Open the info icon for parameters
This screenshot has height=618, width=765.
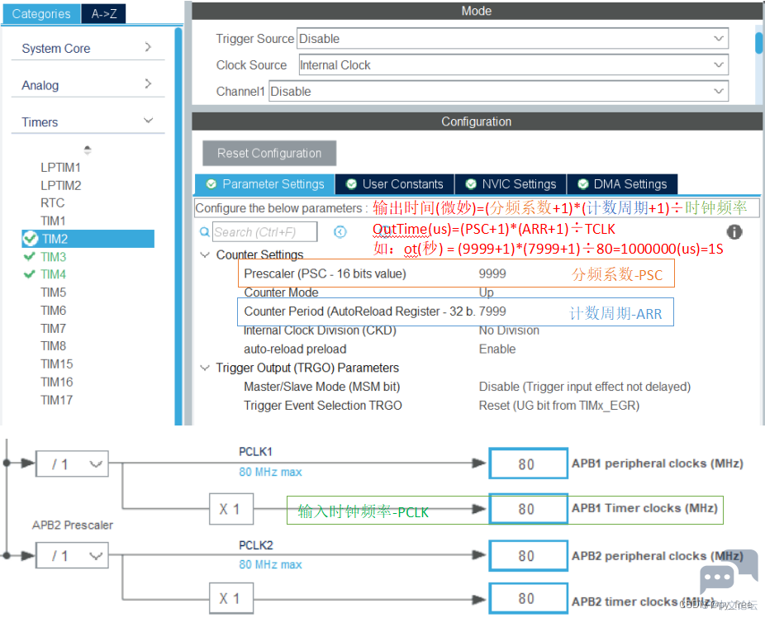click(734, 232)
